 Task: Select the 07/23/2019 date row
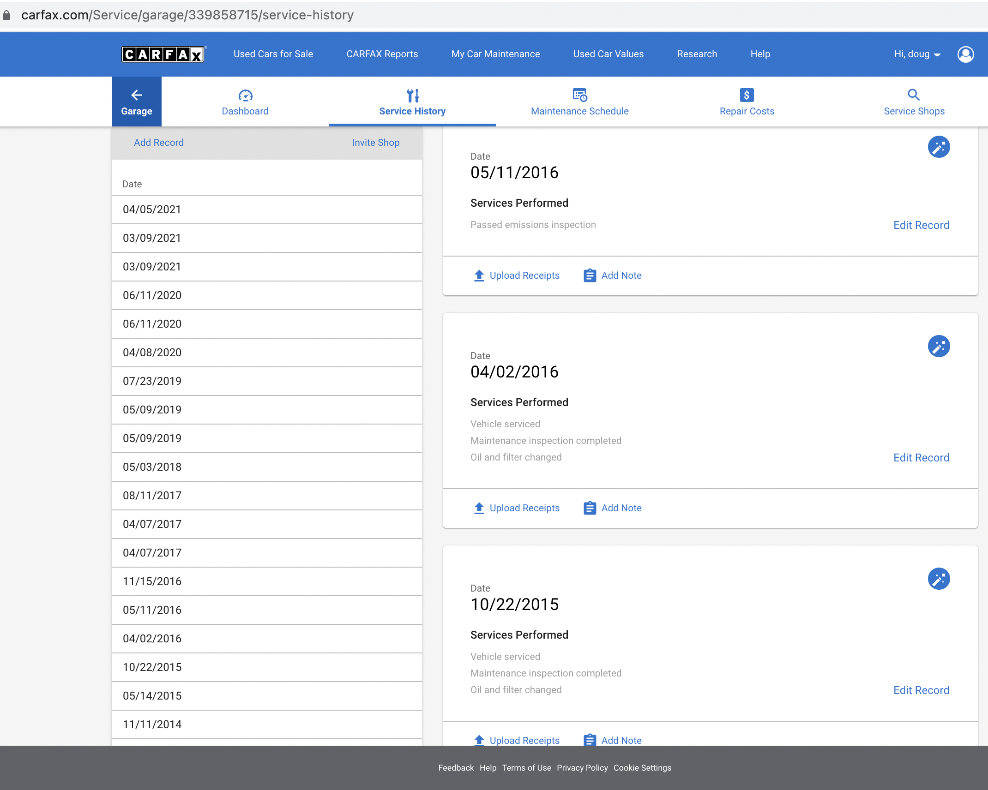267,381
